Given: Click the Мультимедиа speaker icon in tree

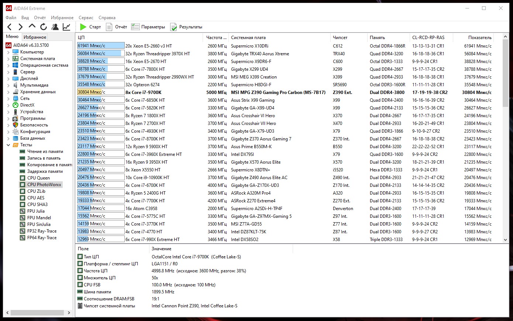Looking at the screenshot, I should click(x=16, y=85).
